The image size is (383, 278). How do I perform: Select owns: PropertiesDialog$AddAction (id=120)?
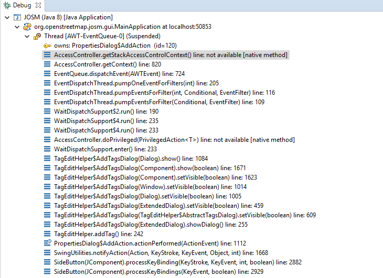point(115,46)
